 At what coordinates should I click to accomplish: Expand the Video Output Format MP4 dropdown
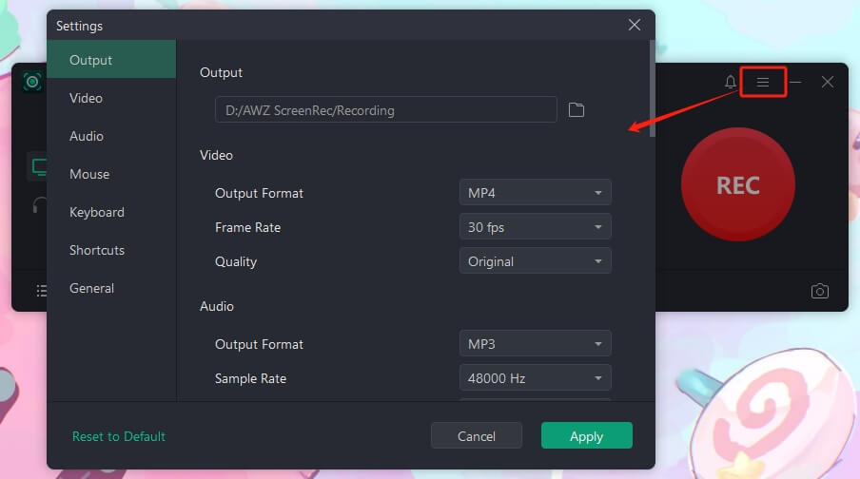click(535, 193)
